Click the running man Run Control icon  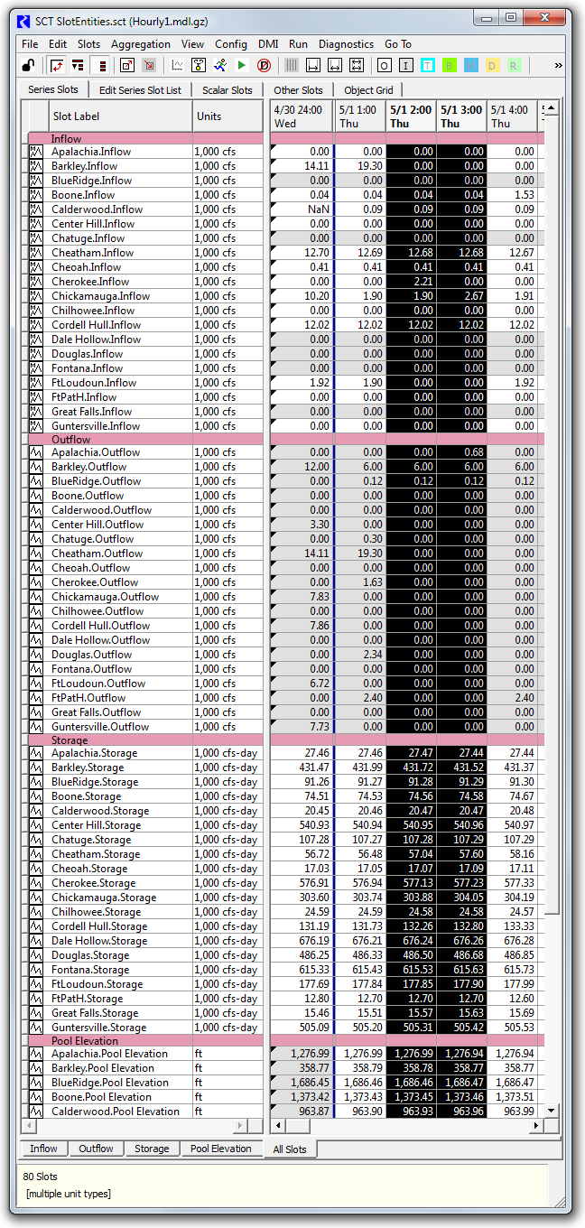click(220, 65)
